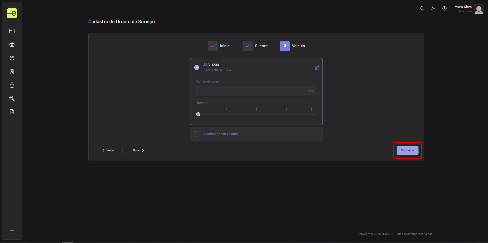This screenshot has width=488, height=243.
Task: Edit vehicle ABC-1234 with pencil icon
Action: pos(317,68)
